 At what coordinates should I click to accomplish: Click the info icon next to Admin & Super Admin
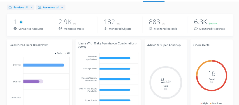pyautogui.click(x=180, y=45)
